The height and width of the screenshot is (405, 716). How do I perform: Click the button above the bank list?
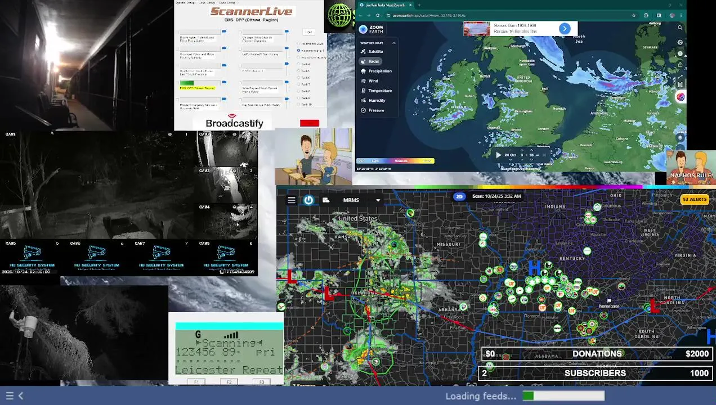[x=309, y=32]
